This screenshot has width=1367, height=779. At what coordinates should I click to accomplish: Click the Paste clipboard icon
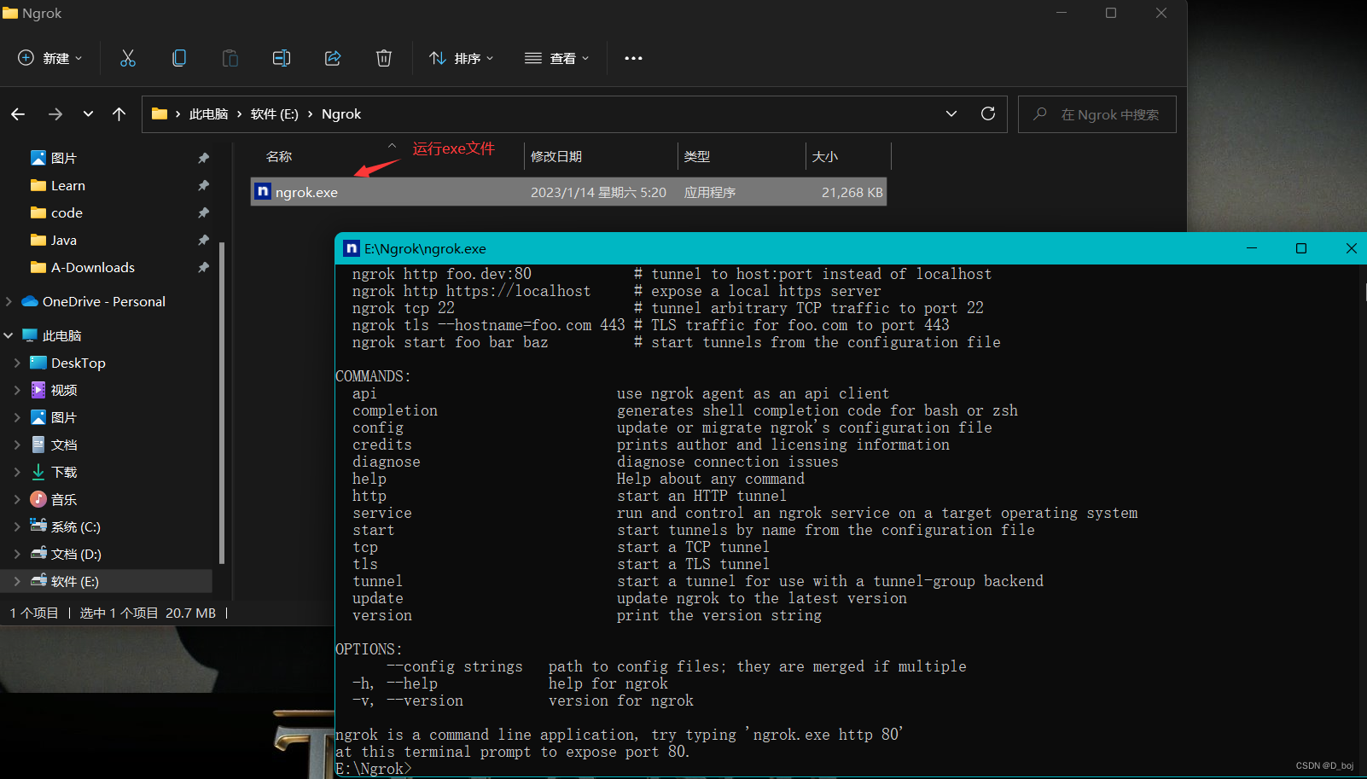pyautogui.click(x=230, y=58)
